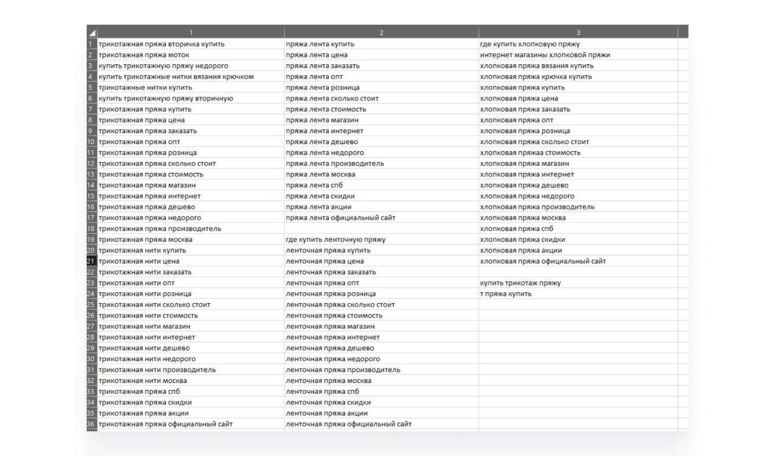The height and width of the screenshot is (456, 775).
Task: Click cell 'трикотажная пряжа производитель'
Action: click(x=190, y=229)
